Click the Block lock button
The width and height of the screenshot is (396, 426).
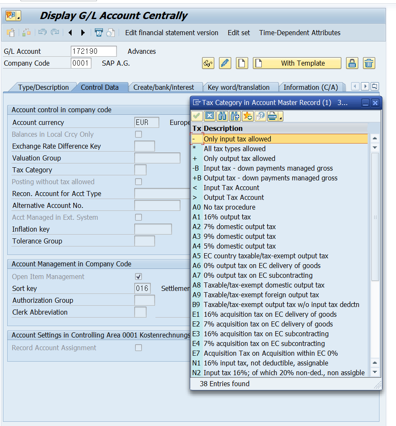click(352, 63)
